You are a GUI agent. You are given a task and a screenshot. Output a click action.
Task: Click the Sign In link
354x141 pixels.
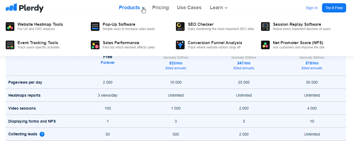pyautogui.click(x=311, y=8)
